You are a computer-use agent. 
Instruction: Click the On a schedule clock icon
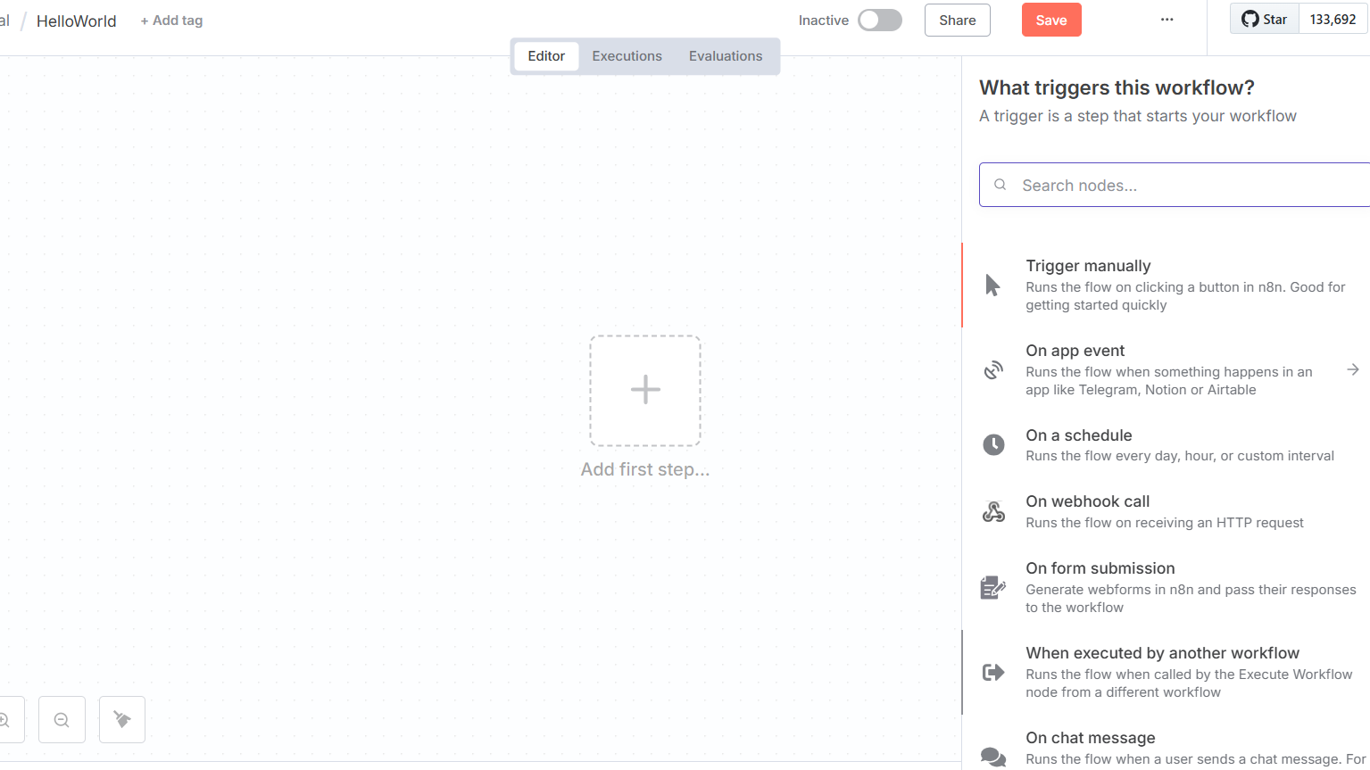coord(993,444)
